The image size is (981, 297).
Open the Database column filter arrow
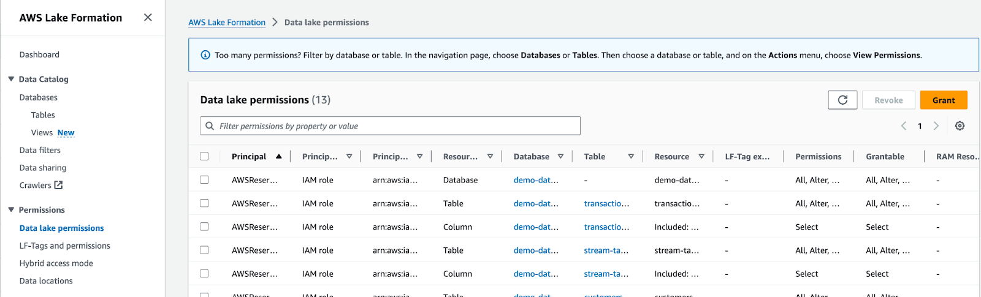point(561,156)
